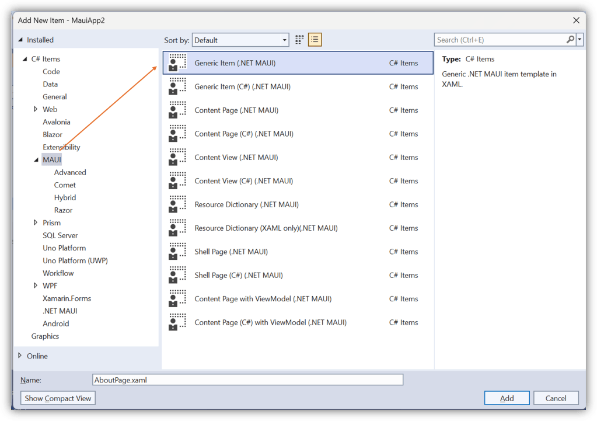Click the search magnifier icon
Image resolution: width=597 pixels, height=421 pixels.
coord(569,39)
